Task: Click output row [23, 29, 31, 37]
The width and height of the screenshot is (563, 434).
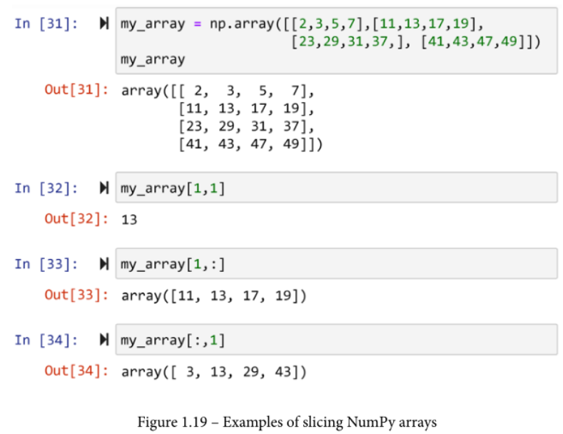Action: point(247,126)
